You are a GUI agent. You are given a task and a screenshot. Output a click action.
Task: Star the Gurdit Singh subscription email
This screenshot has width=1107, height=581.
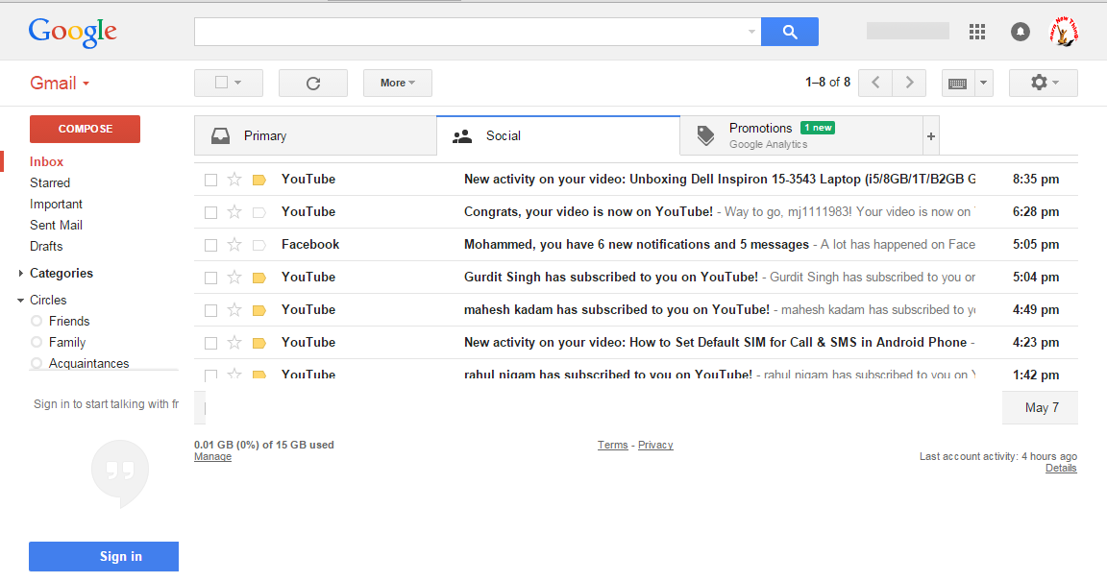[x=234, y=277]
